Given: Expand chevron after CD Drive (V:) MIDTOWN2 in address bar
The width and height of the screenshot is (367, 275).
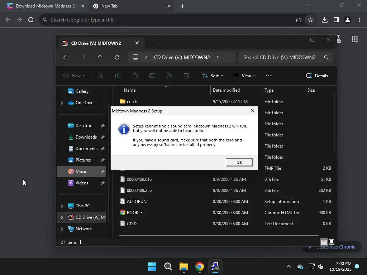Looking at the screenshot, I should [x=218, y=57].
